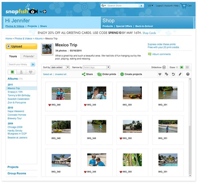Click the yellow Upload button
The width and height of the screenshot is (200, 185).
[21, 46]
